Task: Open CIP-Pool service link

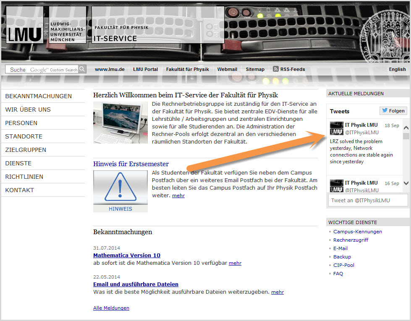Action: pyautogui.click(x=344, y=265)
